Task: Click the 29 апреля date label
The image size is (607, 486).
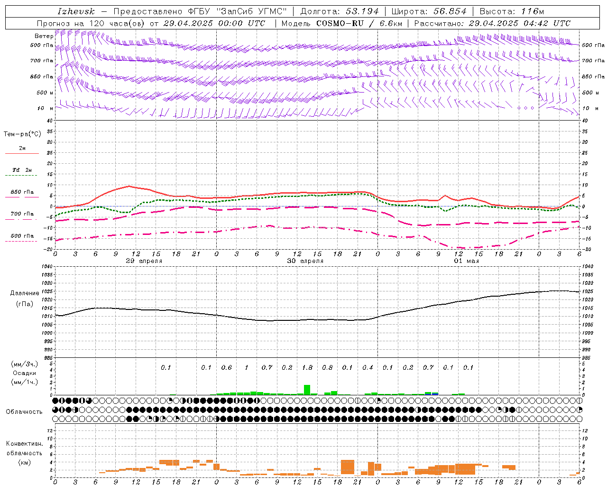Action: click(144, 261)
